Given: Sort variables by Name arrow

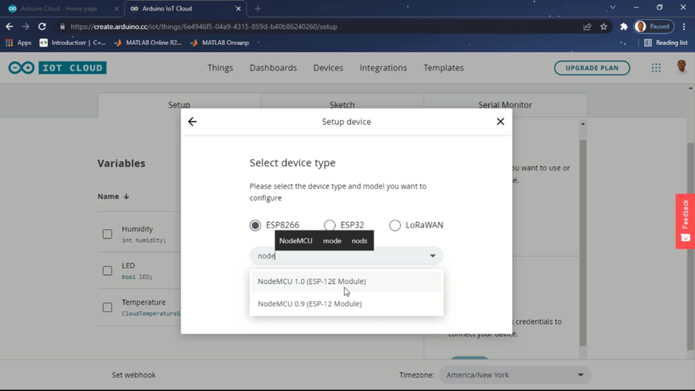Looking at the screenshot, I should 126,196.
